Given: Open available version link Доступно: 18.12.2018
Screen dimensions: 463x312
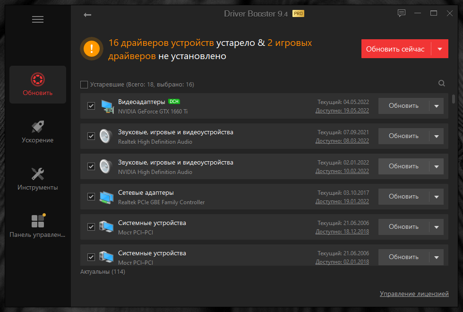Looking at the screenshot, I should (342, 232).
